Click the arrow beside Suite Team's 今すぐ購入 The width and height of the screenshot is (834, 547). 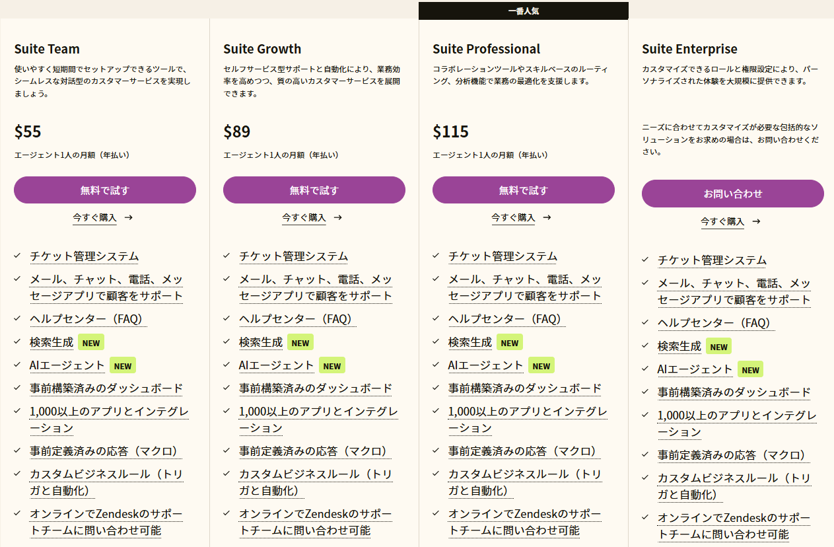(x=128, y=217)
